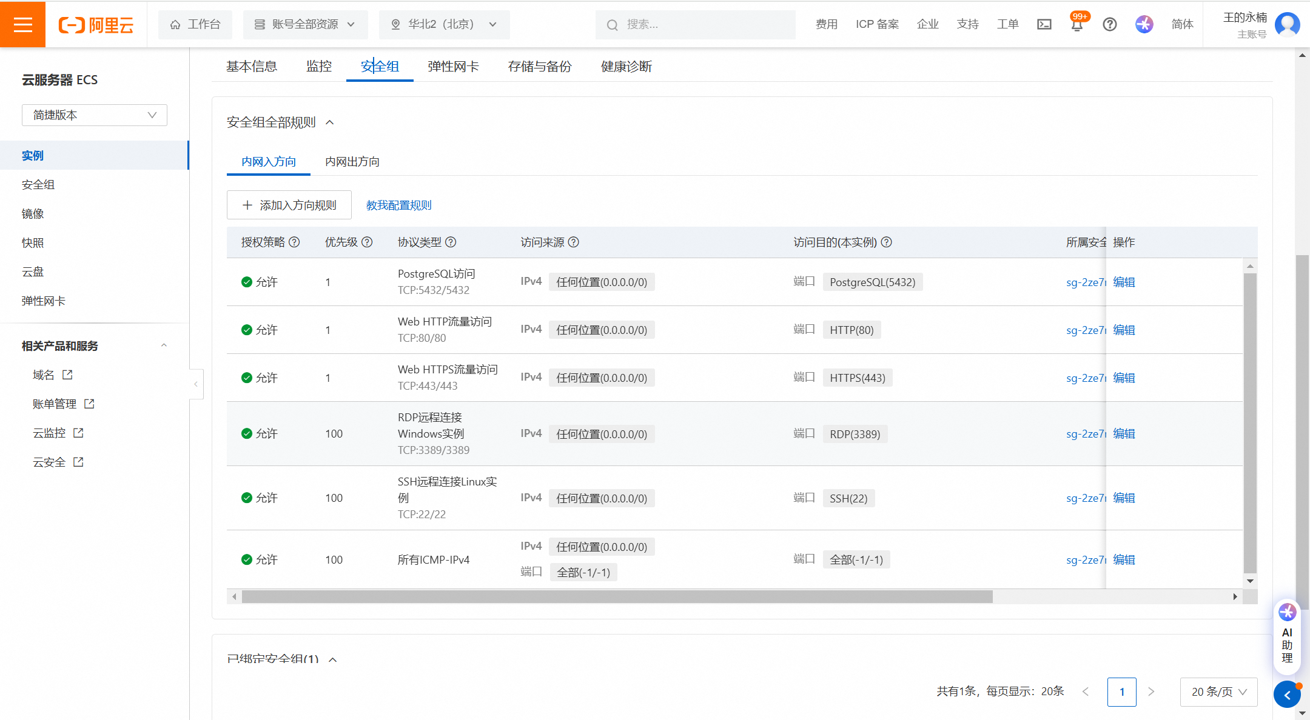Image resolution: width=1310 pixels, height=720 pixels.
Task: Click the Alibaba Cloud logo
Action: [96, 25]
